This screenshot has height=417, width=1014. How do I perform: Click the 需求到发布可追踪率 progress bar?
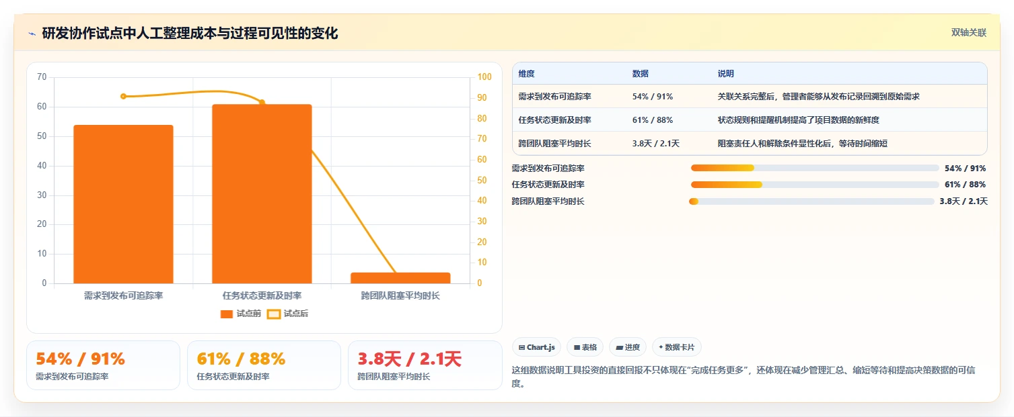(815, 168)
